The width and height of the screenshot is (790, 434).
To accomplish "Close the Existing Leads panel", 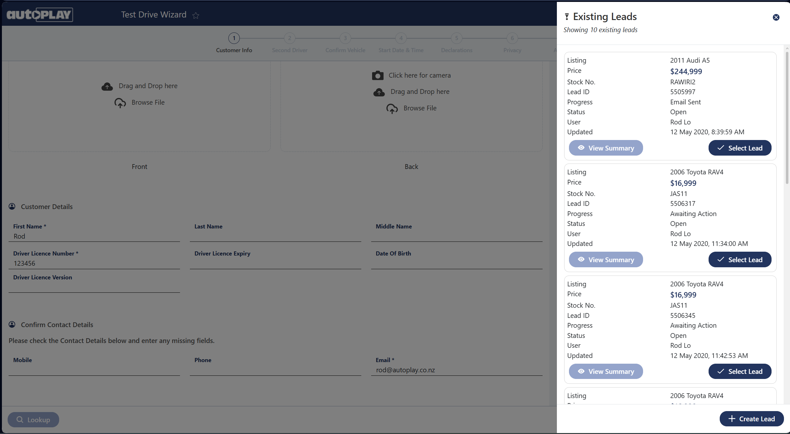I will [x=776, y=17].
